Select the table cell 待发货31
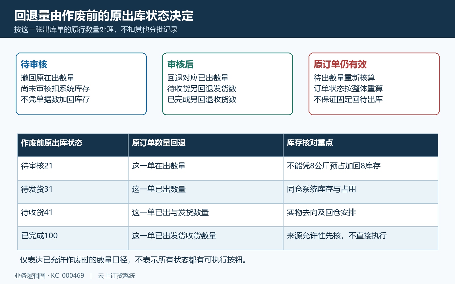 (x=73, y=192)
